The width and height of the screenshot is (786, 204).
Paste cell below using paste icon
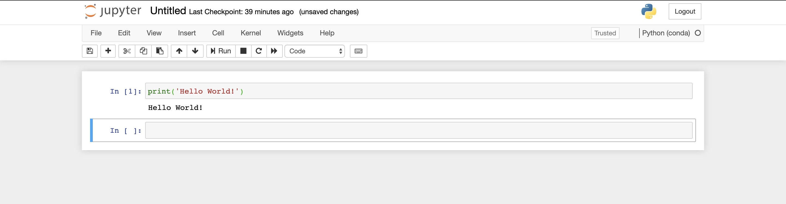click(x=160, y=51)
